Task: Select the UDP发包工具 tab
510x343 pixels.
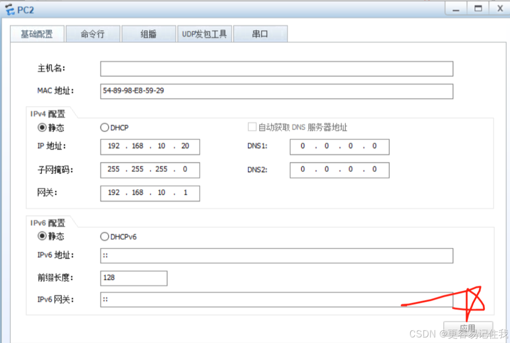Action: [205, 34]
